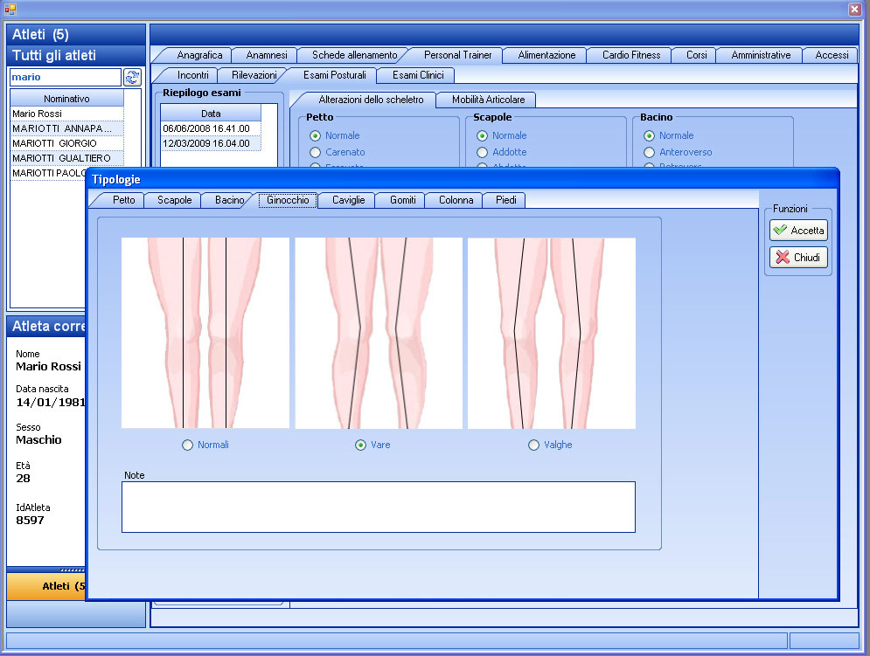Select the Vare knee radio button

coord(361,445)
